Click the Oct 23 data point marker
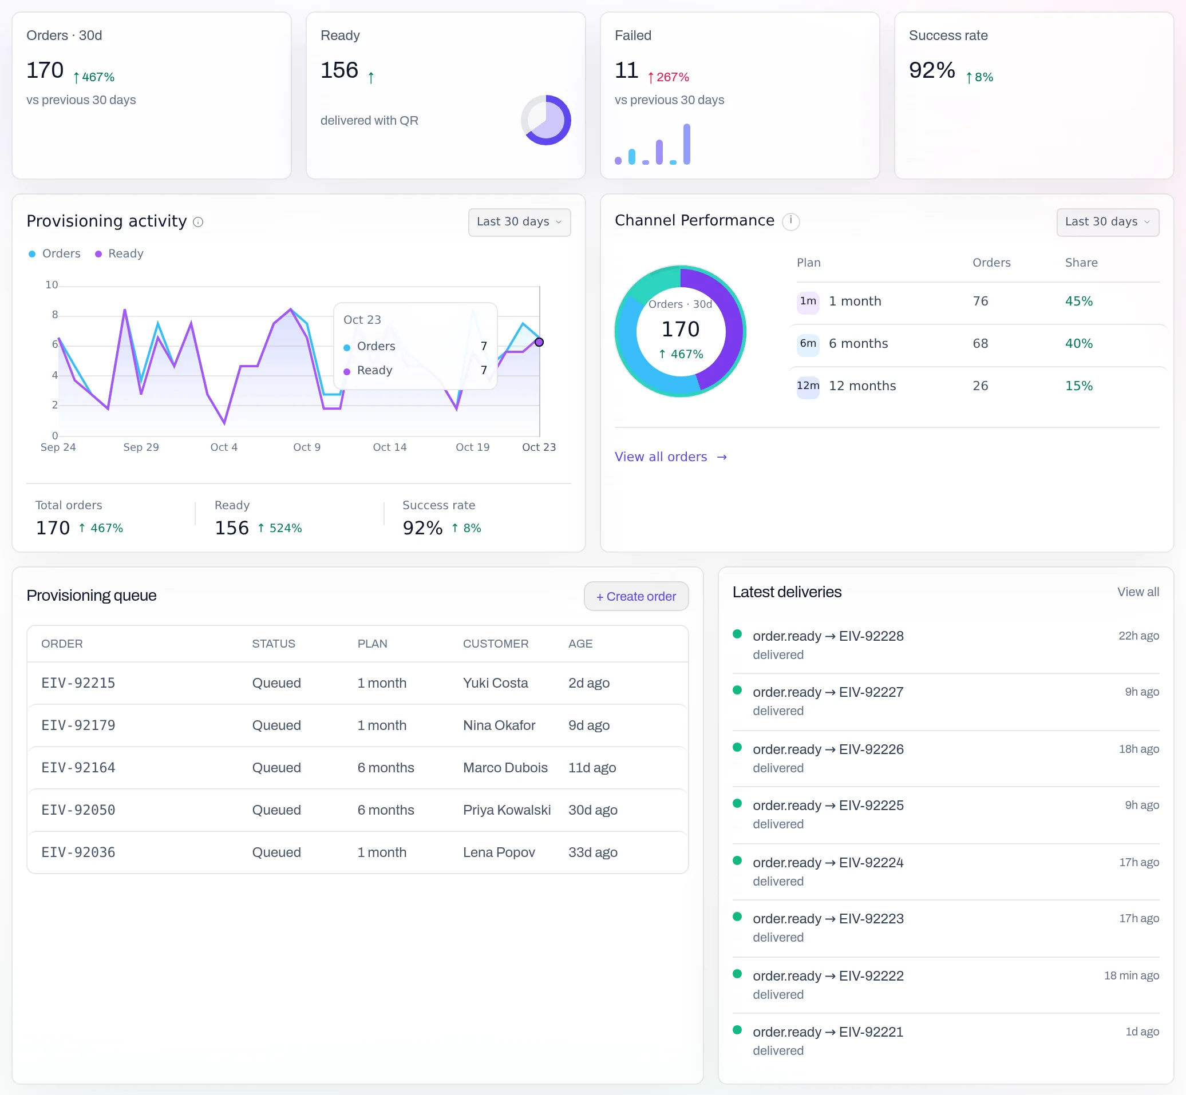The image size is (1186, 1095). point(539,342)
